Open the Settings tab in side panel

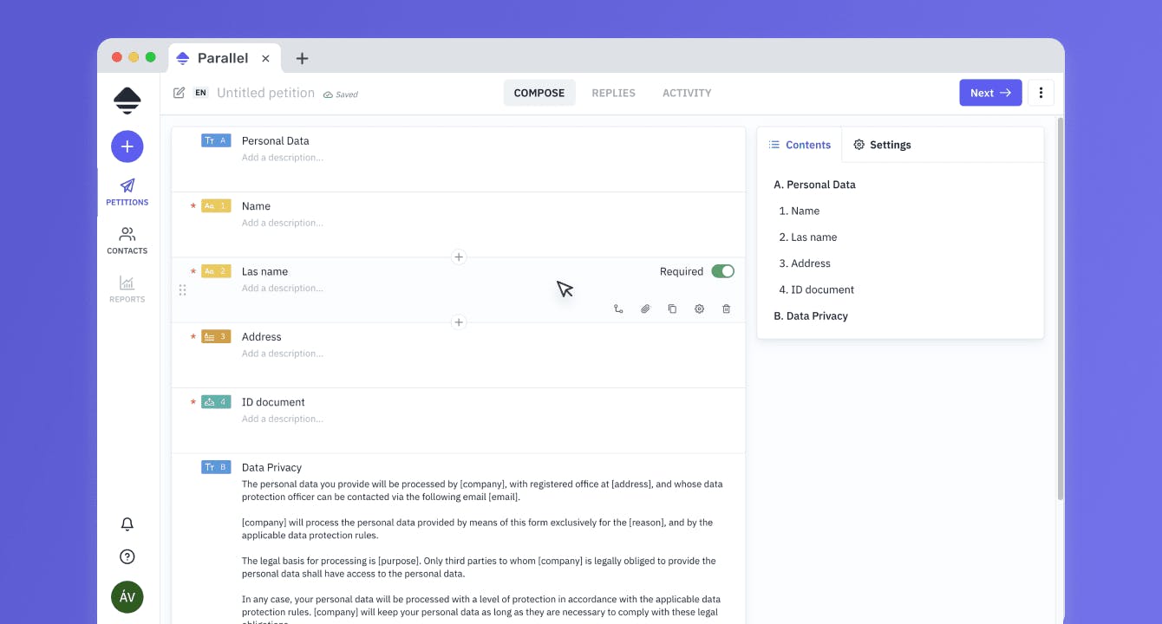(x=883, y=145)
